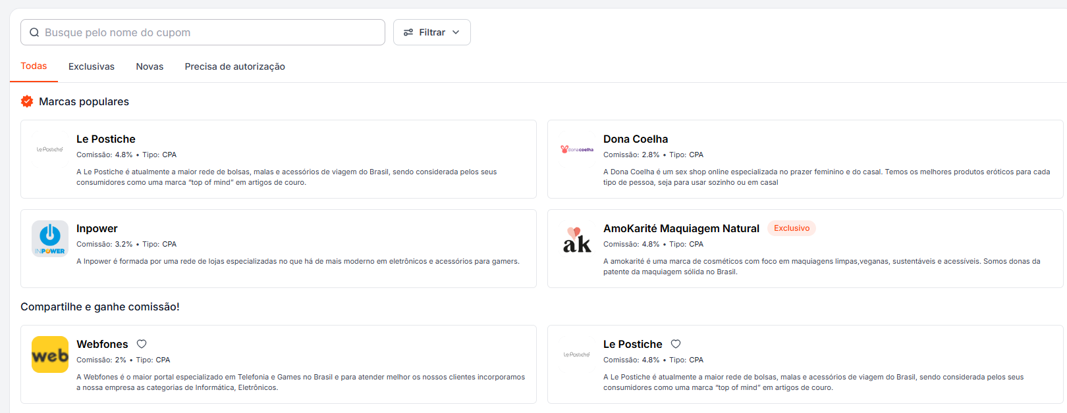The height and width of the screenshot is (413, 1067).
Task: Click AmoKarité 'Comissão: 4.8%' text
Action: coord(632,244)
